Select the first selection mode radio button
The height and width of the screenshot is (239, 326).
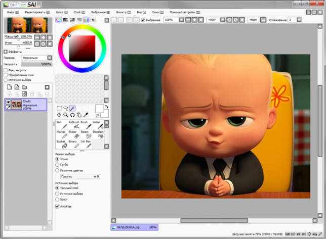coord(57,159)
